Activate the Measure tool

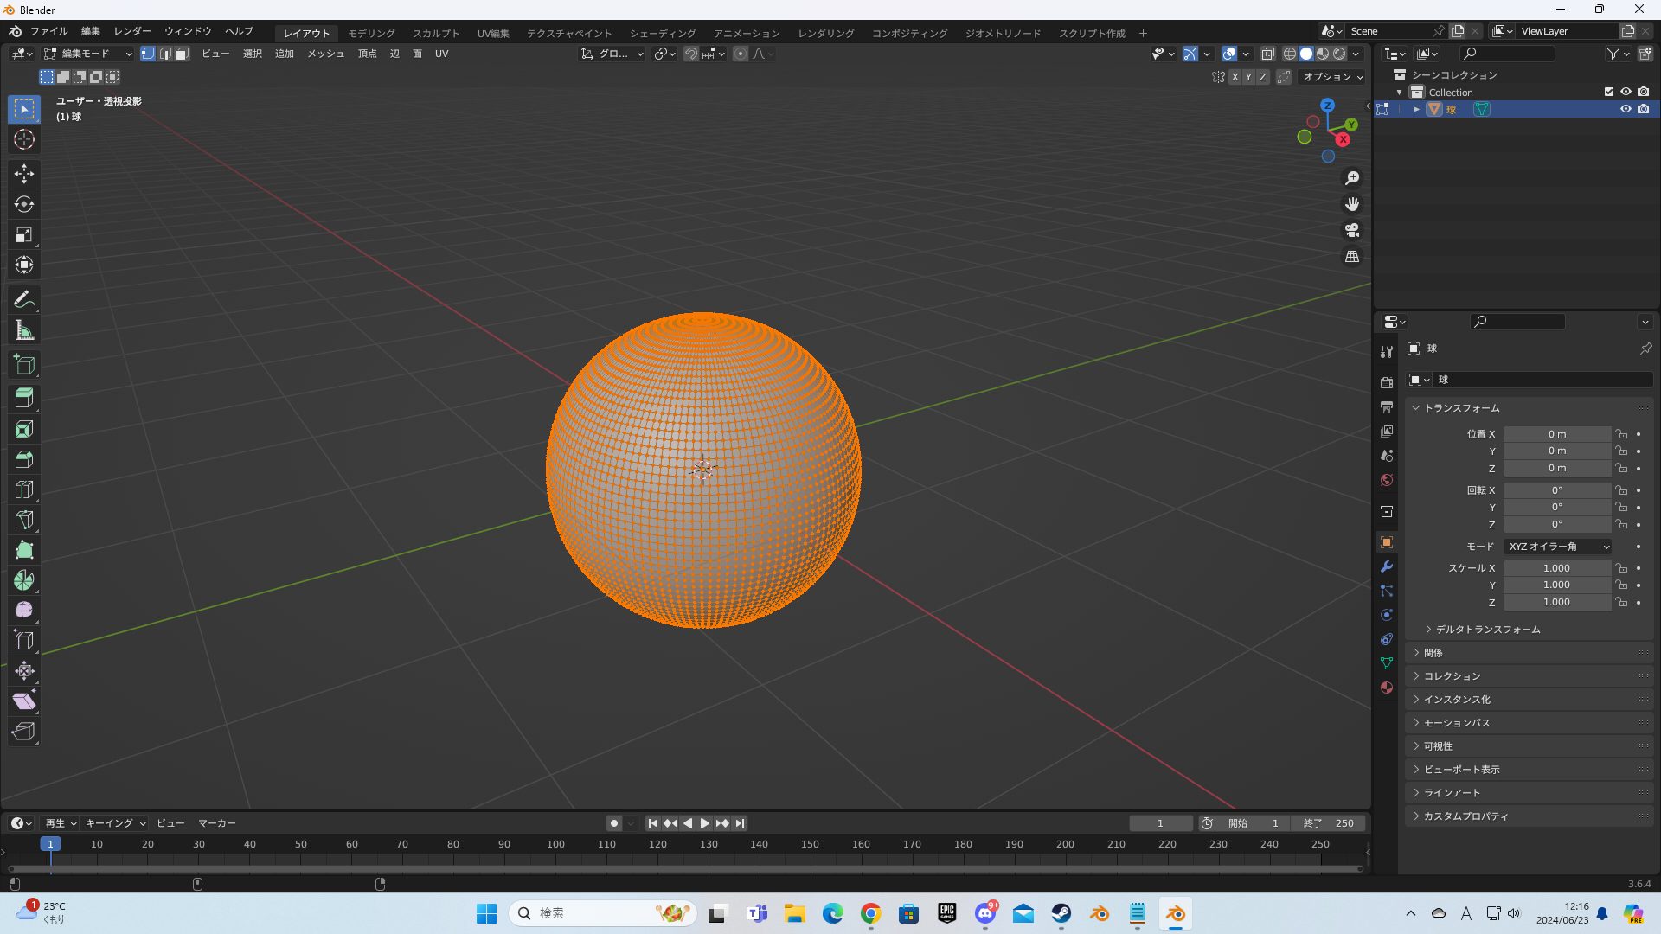[24, 330]
